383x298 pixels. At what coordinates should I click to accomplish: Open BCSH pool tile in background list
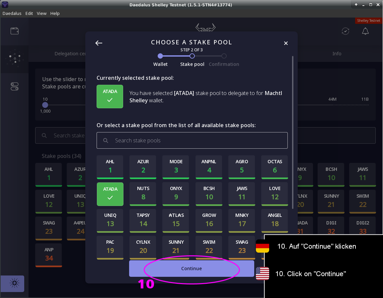coord(331,175)
